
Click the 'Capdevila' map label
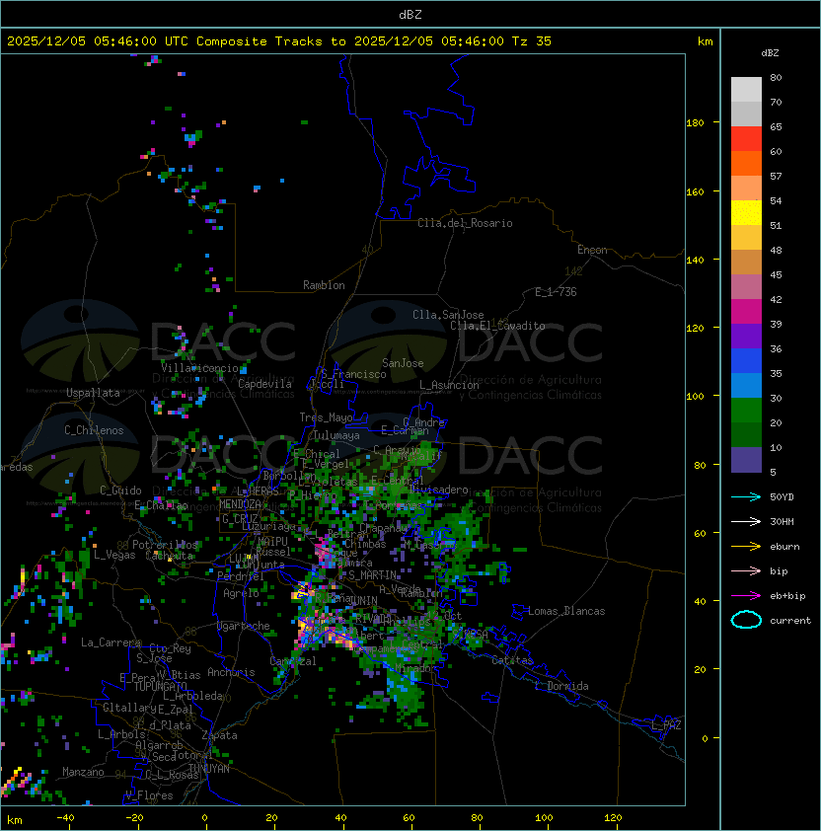[x=264, y=384]
